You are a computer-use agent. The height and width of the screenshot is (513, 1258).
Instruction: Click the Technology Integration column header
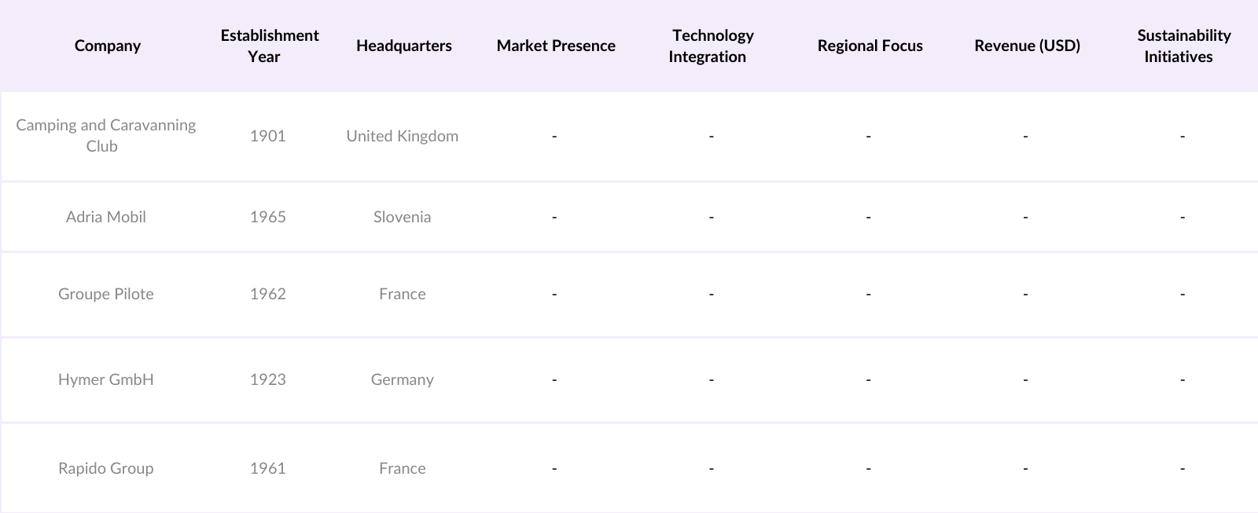712,46
